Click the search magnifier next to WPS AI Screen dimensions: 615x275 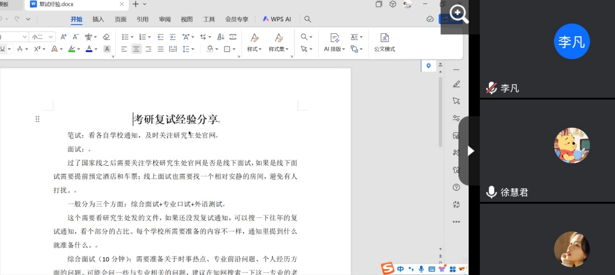pyautogui.click(x=307, y=19)
